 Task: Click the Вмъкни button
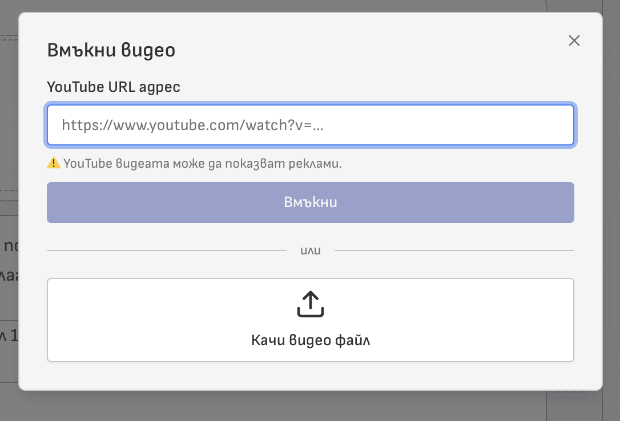[x=311, y=202]
